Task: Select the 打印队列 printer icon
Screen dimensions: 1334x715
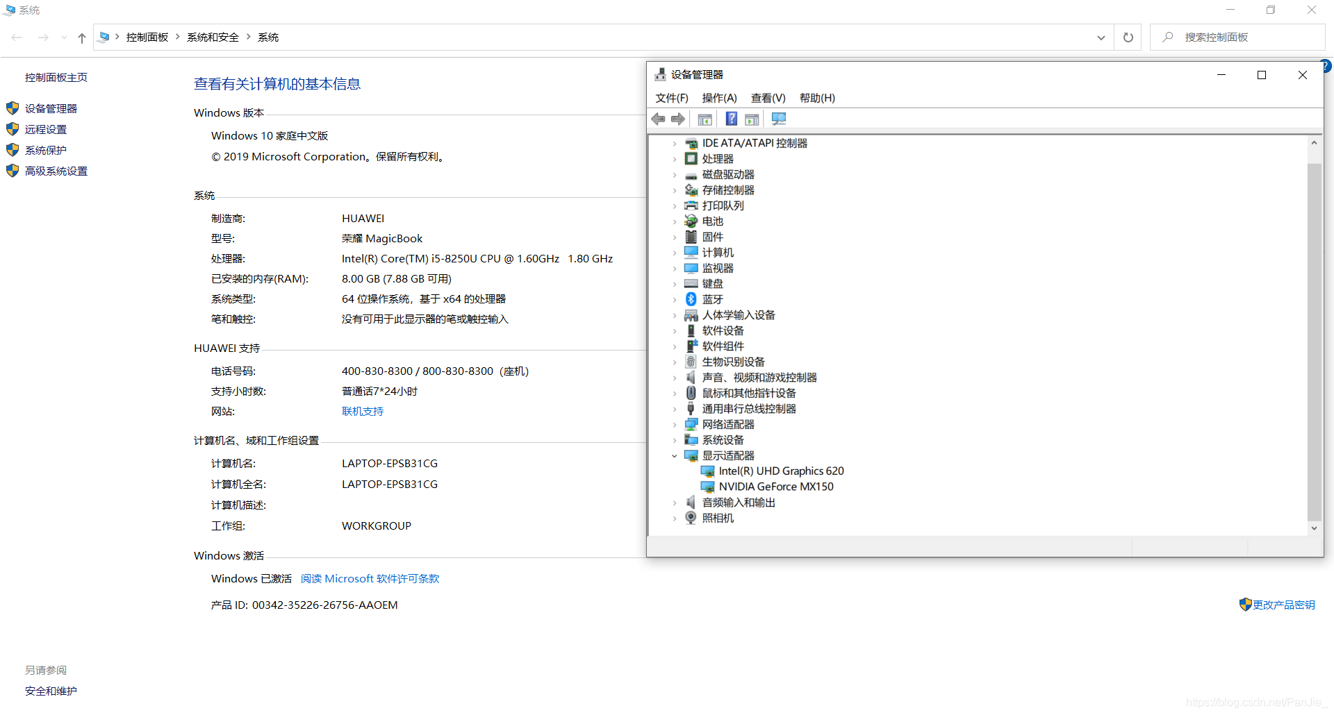Action: coord(691,205)
